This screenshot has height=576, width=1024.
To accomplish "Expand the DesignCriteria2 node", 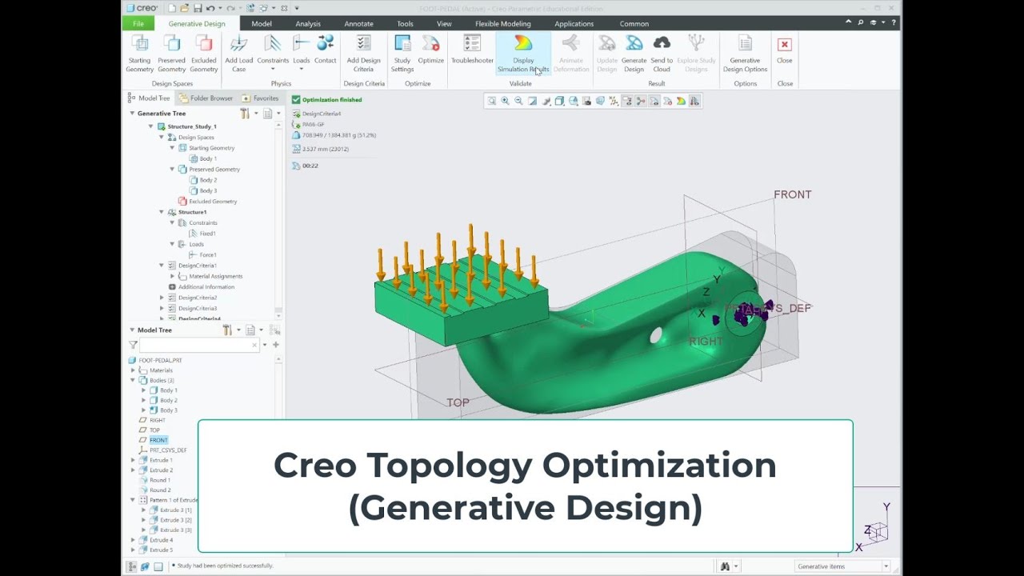I will pos(161,298).
